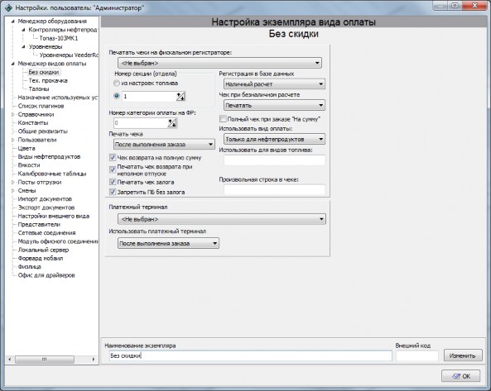Click the payment category number spinner icon

pyautogui.click(x=172, y=123)
